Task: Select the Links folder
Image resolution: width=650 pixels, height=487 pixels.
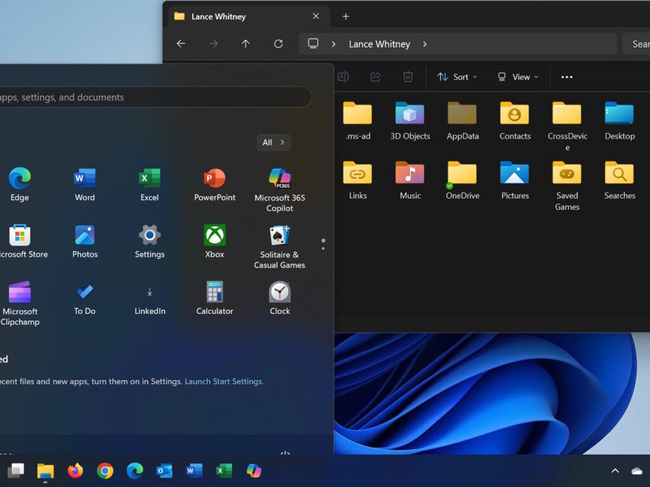Action: point(358,181)
